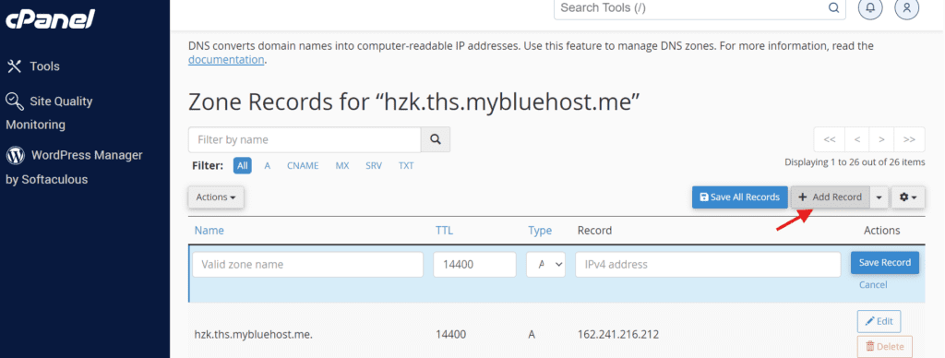Sort by TTL column header

444,231
